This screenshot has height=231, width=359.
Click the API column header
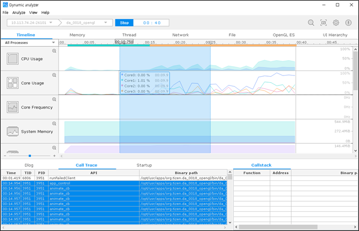coord(94,173)
